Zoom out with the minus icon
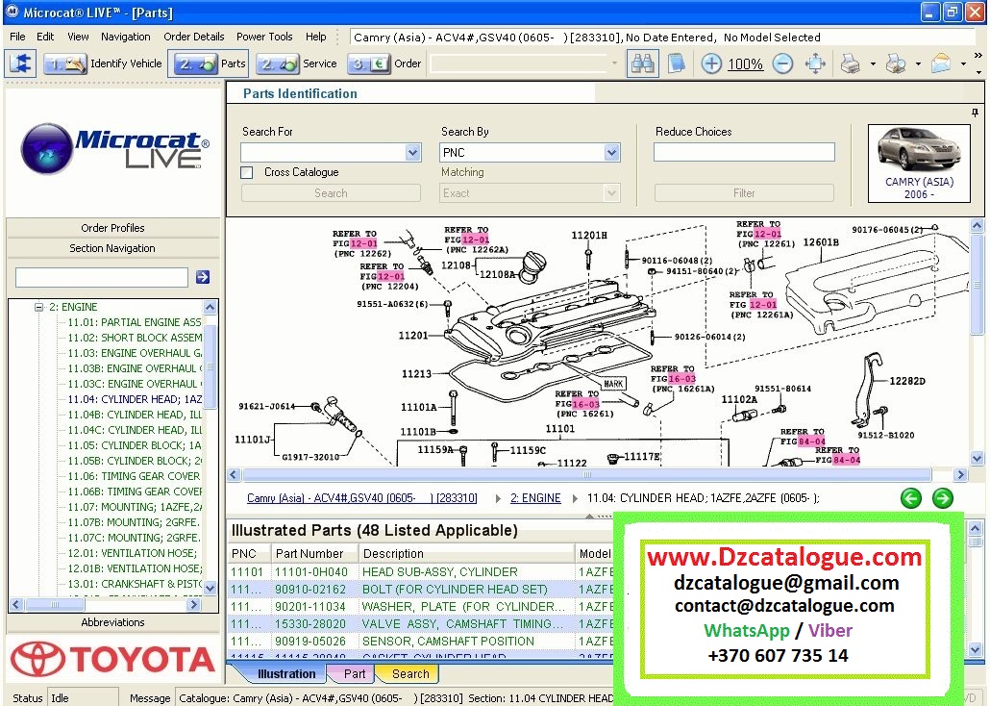Screen dimensions: 990x706 (782, 63)
